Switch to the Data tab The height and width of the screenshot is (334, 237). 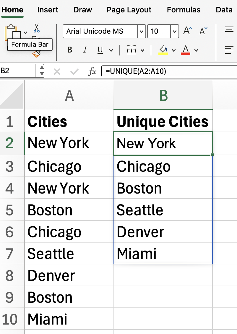pyautogui.click(x=224, y=10)
